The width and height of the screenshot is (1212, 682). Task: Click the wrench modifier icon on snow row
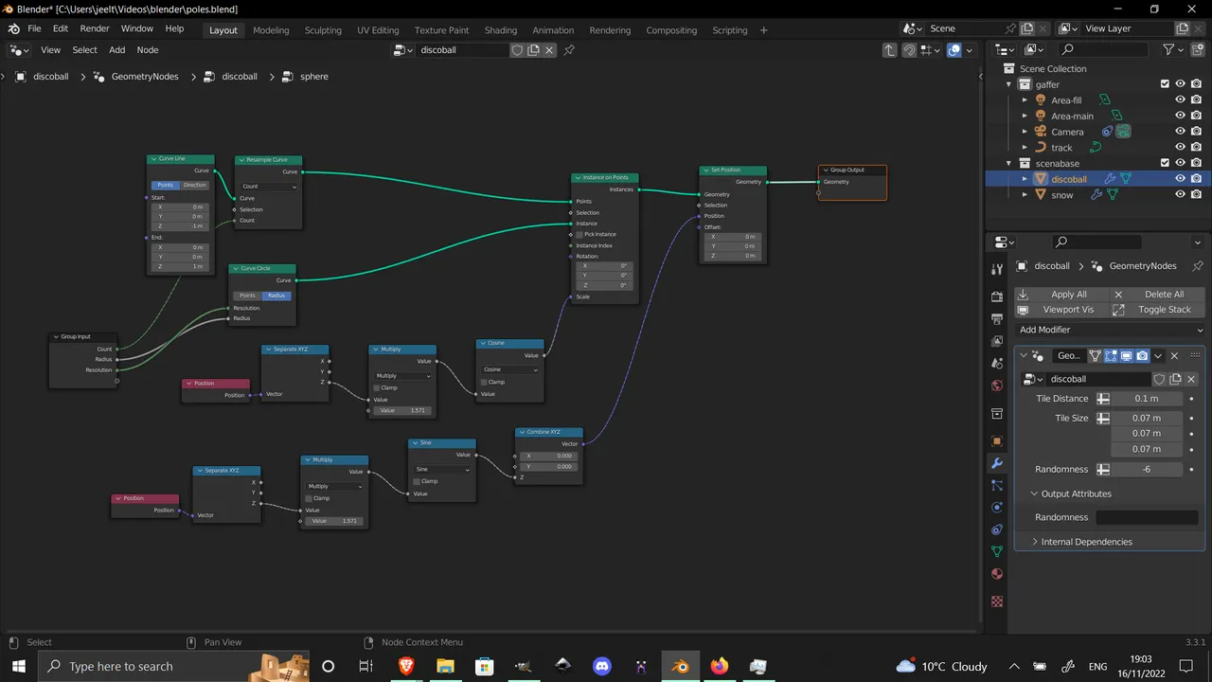1096,195
